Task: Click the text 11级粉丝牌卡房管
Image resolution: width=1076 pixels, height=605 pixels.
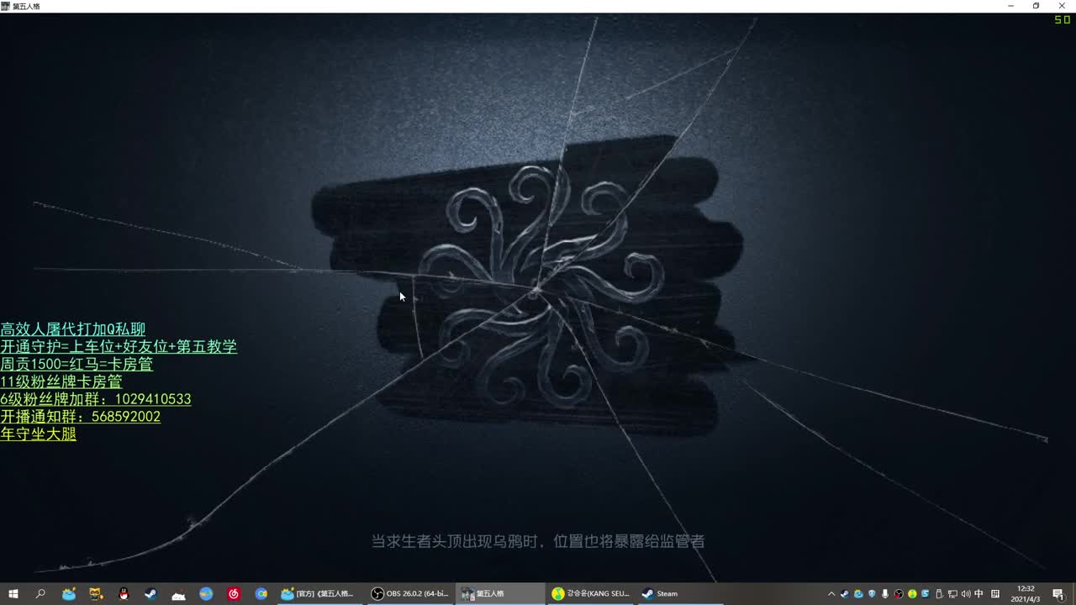Action: point(61,382)
